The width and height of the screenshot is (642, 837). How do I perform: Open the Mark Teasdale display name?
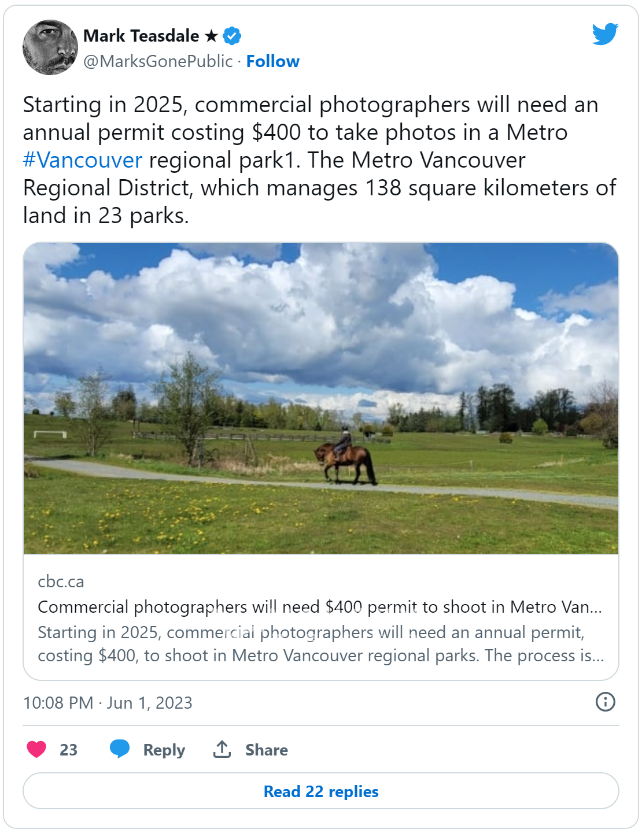click(141, 36)
